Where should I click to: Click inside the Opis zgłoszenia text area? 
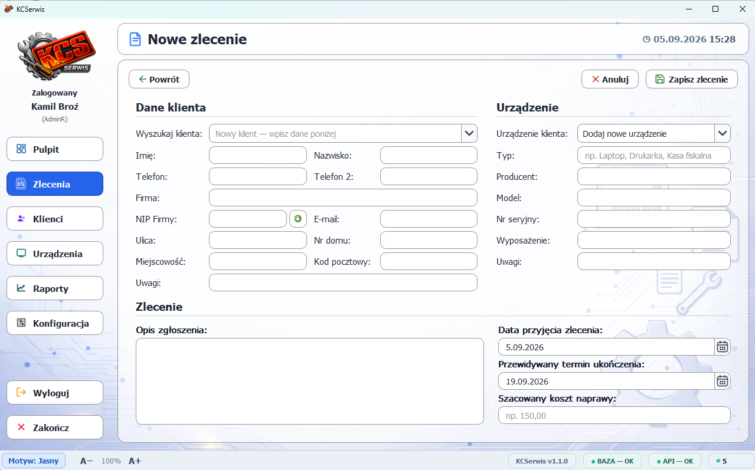point(310,381)
